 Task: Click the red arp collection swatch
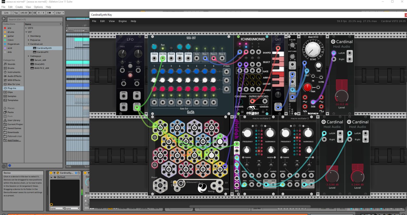tap(5, 28)
